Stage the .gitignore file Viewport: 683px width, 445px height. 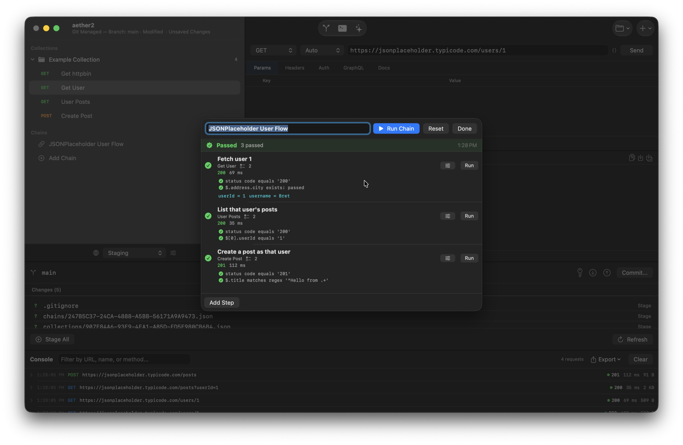tap(644, 306)
